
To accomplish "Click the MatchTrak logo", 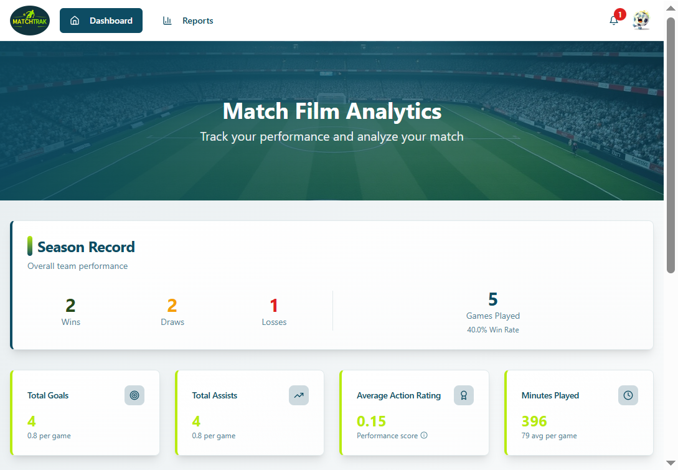I will coord(29,20).
